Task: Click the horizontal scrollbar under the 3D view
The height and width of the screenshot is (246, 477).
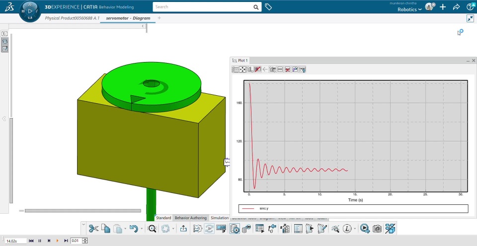Action: (x=83, y=211)
